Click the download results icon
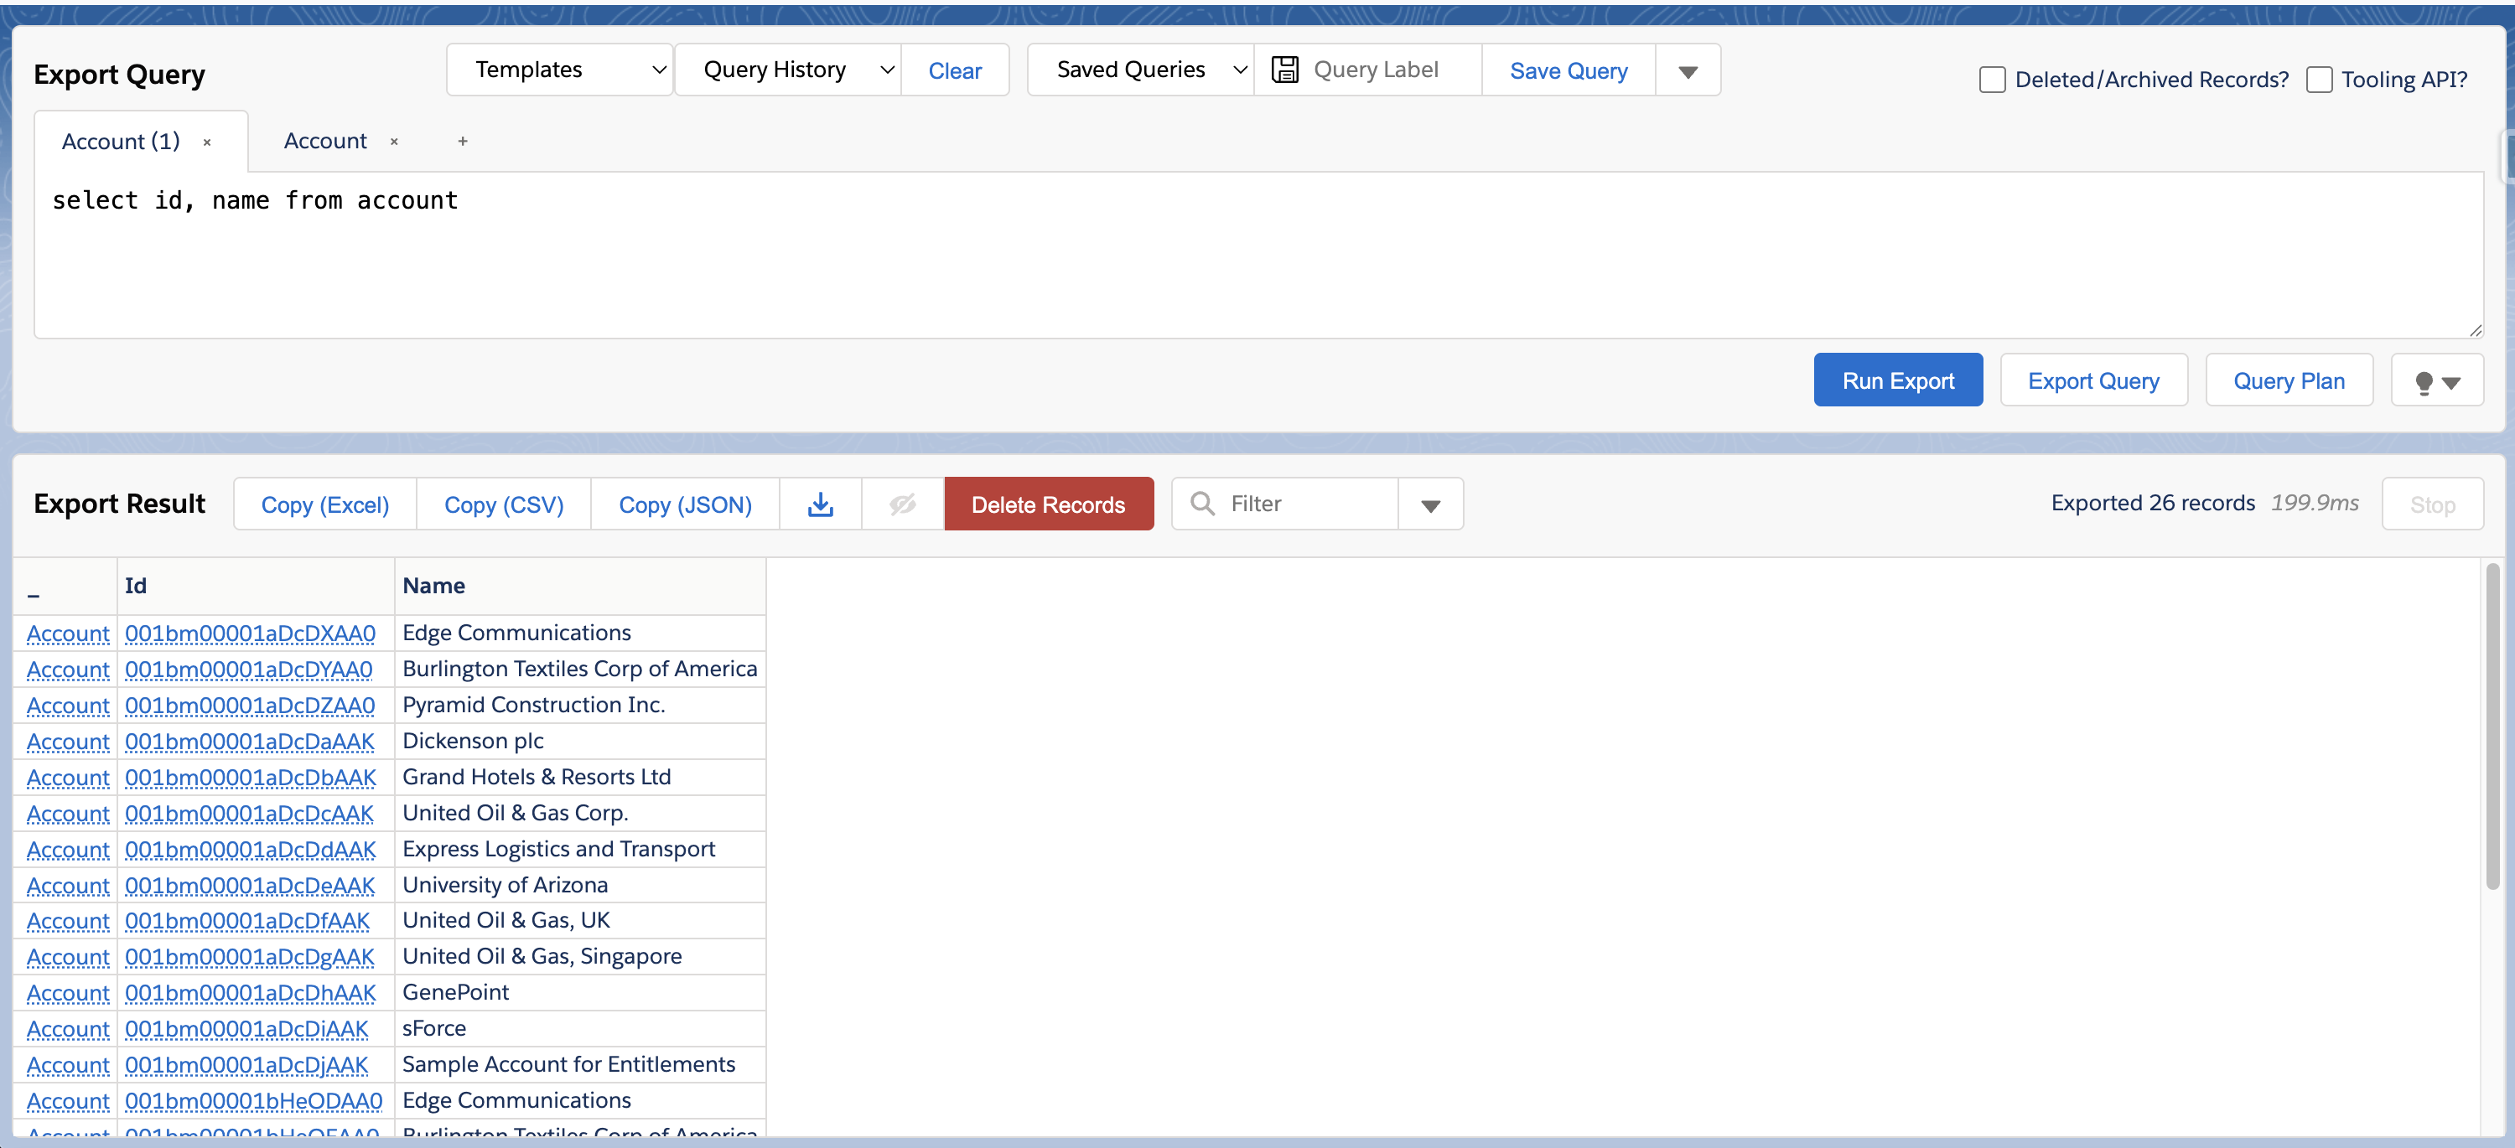The width and height of the screenshot is (2515, 1148). click(x=820, y=504)
